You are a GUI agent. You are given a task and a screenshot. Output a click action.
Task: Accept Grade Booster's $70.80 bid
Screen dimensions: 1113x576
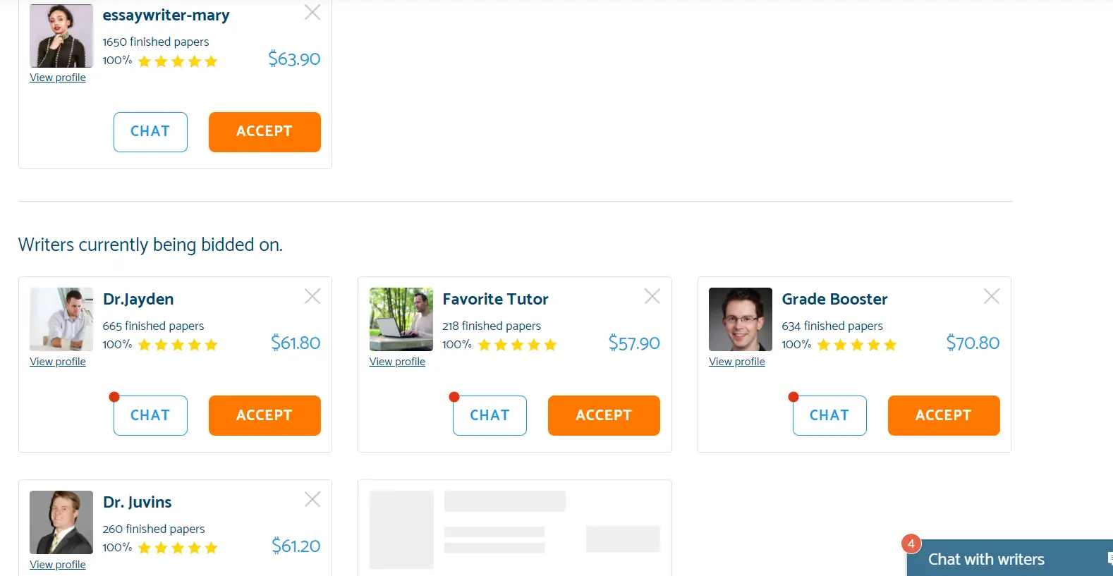pyautogui.click(x=944, y=415)
